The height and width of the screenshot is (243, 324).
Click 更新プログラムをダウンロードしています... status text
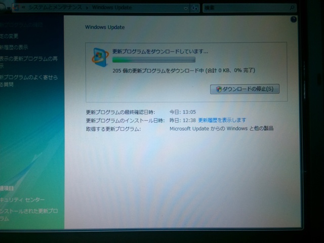click(x=160, y=51)
